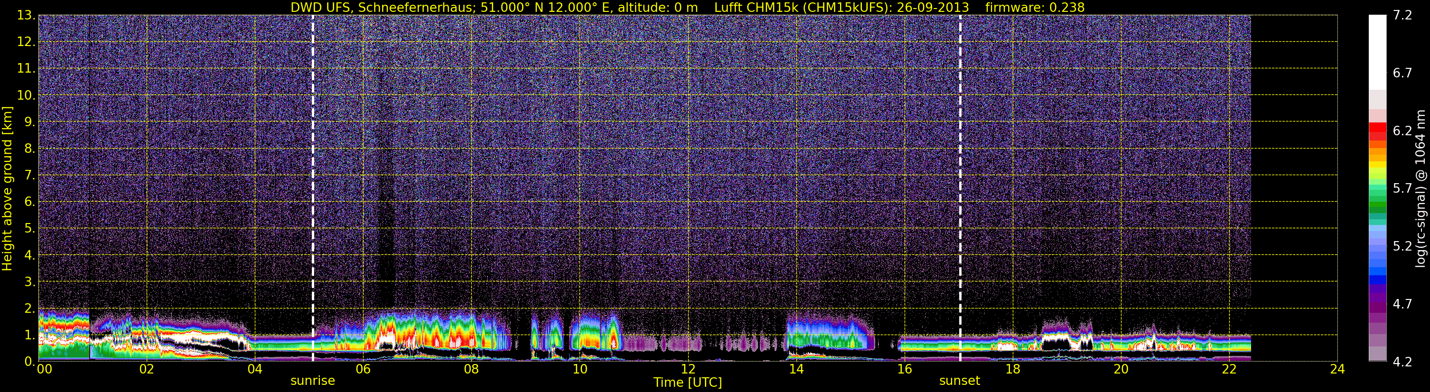Viewport: 1430px width, 392px height.
Task: Click the white dashed sunset line
Action: 960,187
